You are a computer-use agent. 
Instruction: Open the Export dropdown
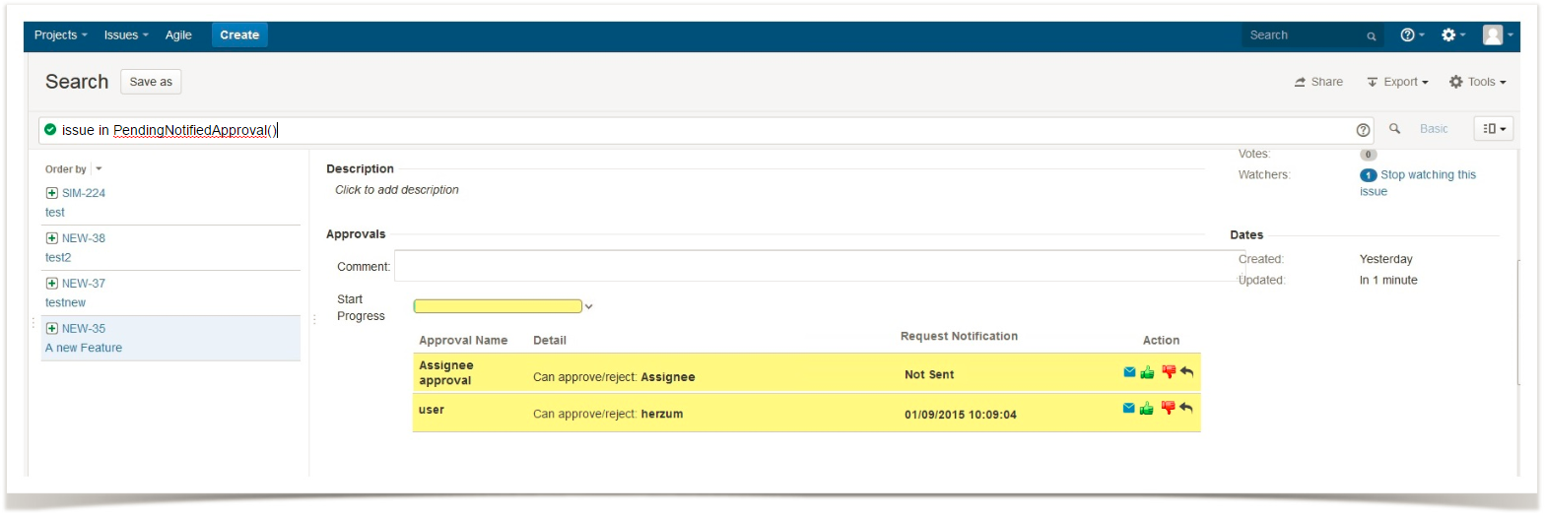coord(1397,83)
